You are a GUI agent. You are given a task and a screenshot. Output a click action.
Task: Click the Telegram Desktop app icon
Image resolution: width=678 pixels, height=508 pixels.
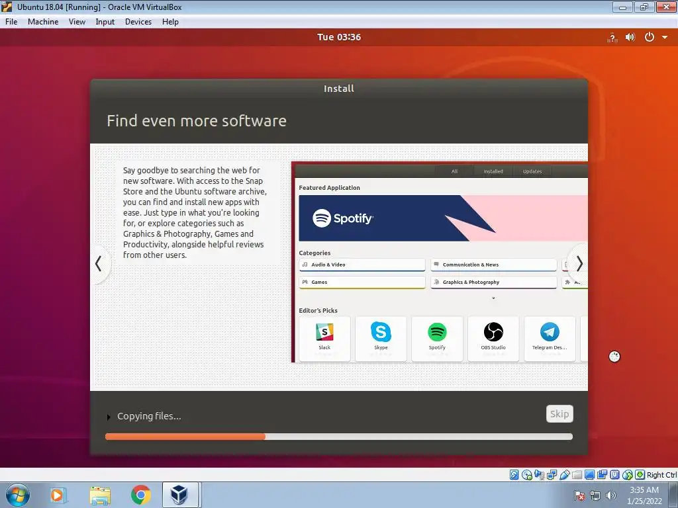550,332
